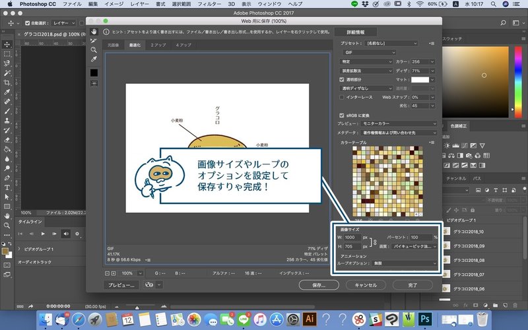Open the 誤差拡散法 dither dropdown
This screenshot has width=528, height=330.
(x=366, y=71)
